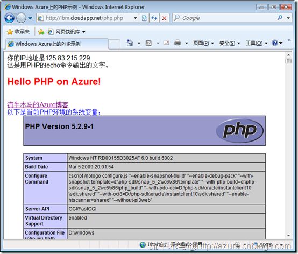Screen dimensions: 298x254
Task: Expand the Home button dropdown arrow
Action: (139, 43)
